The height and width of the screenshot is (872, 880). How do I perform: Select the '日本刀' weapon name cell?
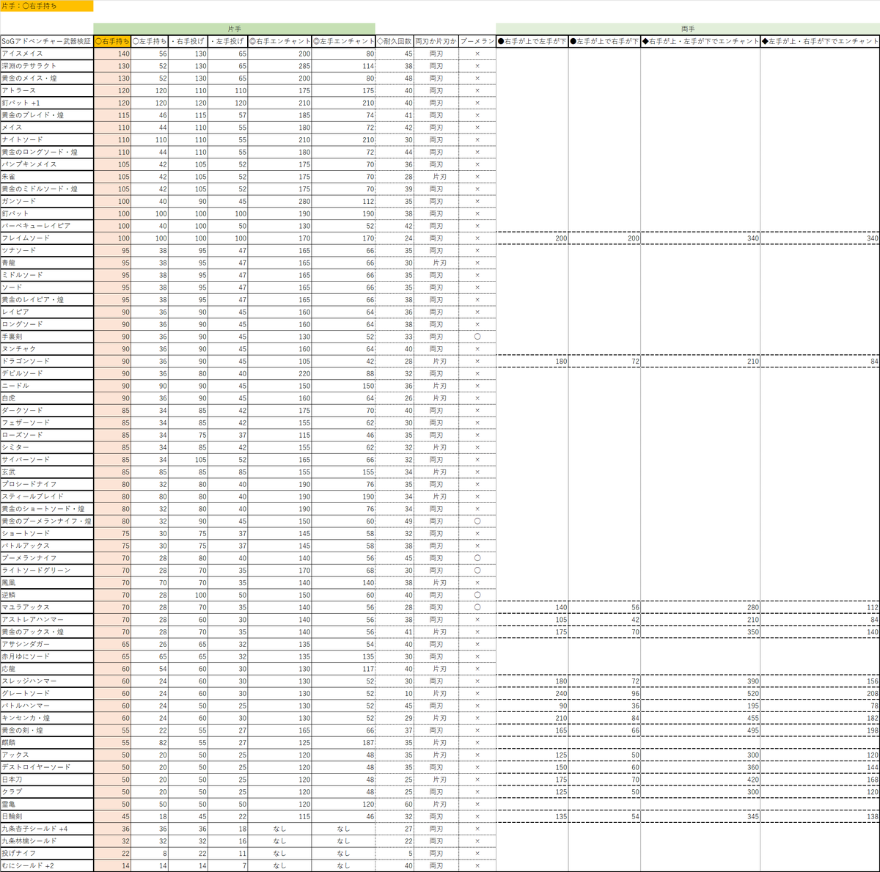pyautogui.click(x=47, y=780)
